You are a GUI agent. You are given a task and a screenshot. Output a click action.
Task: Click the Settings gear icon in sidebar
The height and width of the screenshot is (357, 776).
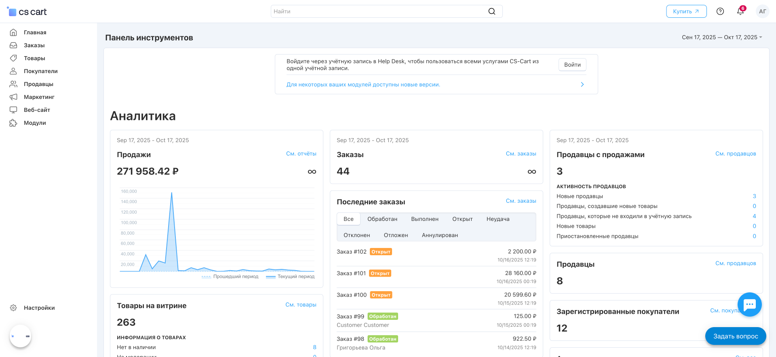tap(13, 308)
